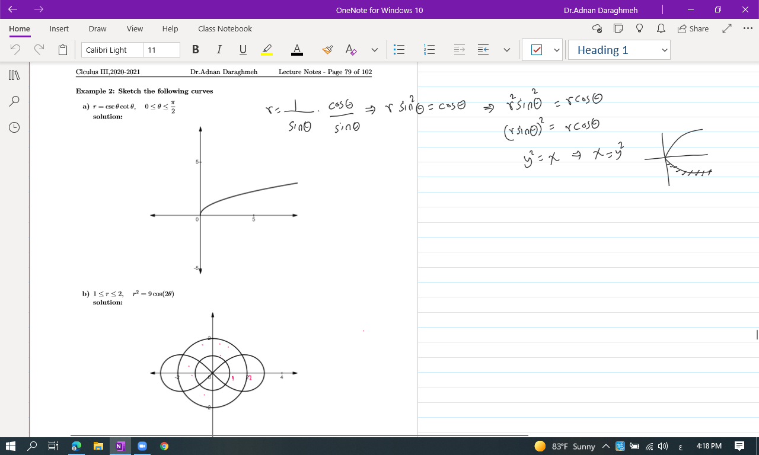
Task: Redo the last undone action
Action: coord(39,50)
